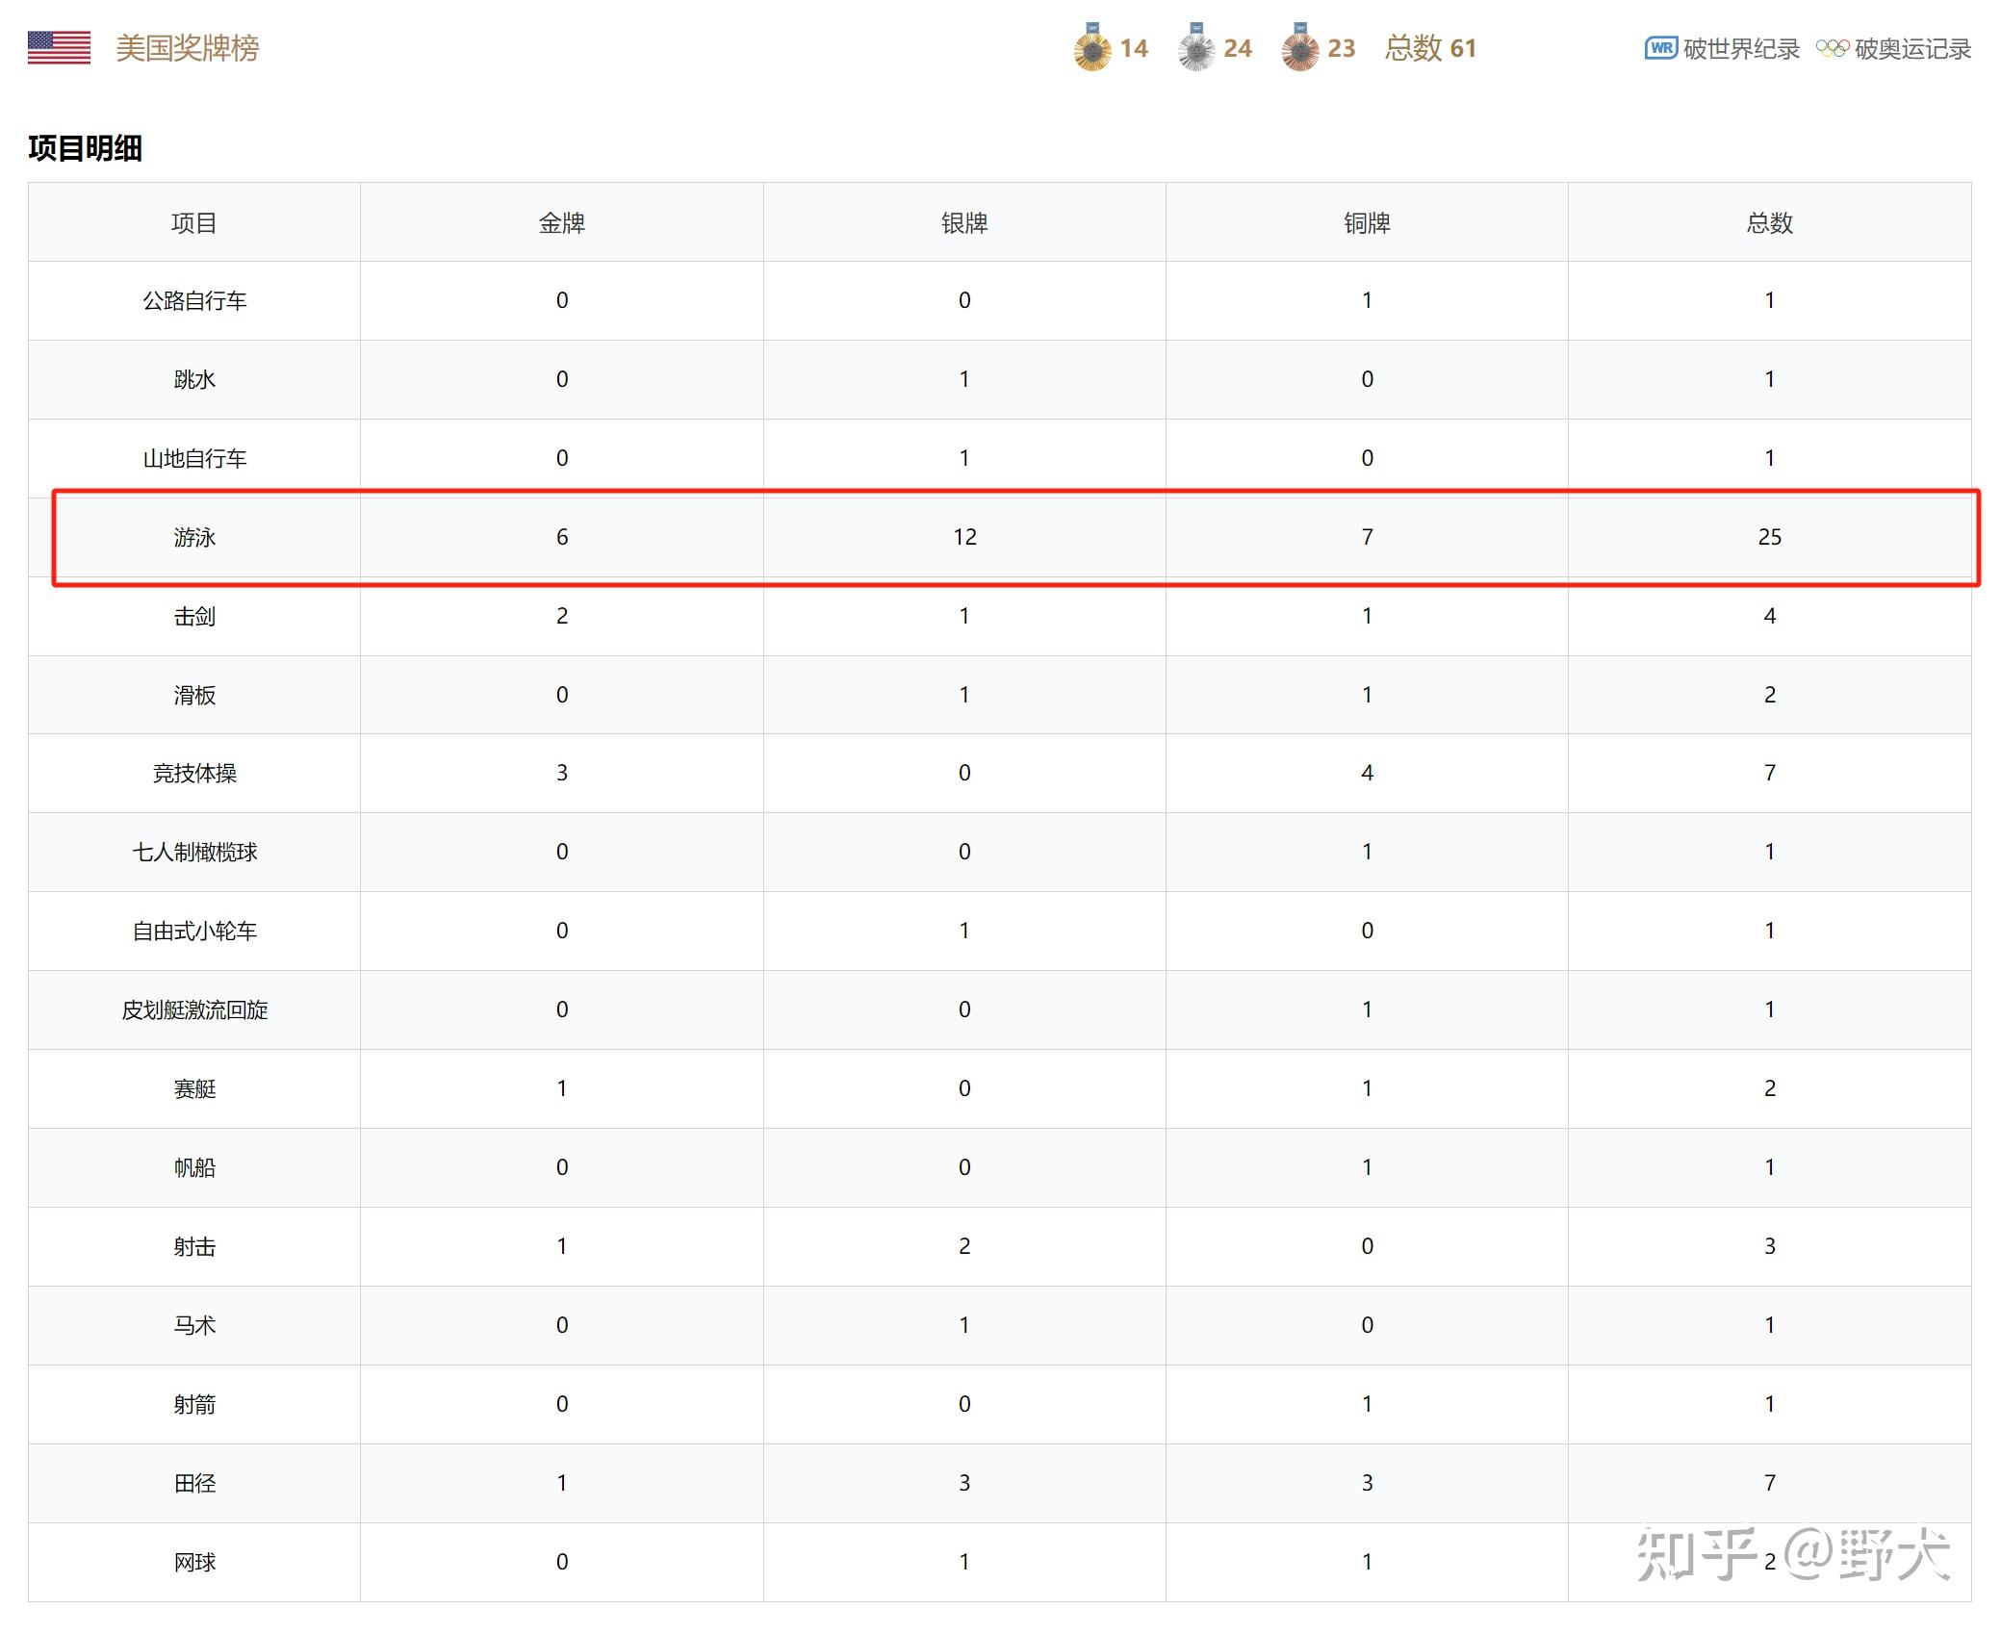Screen dimensions: 2001x1634
Task: Click the 项目明细 section heading
Action: pos(86,148)
